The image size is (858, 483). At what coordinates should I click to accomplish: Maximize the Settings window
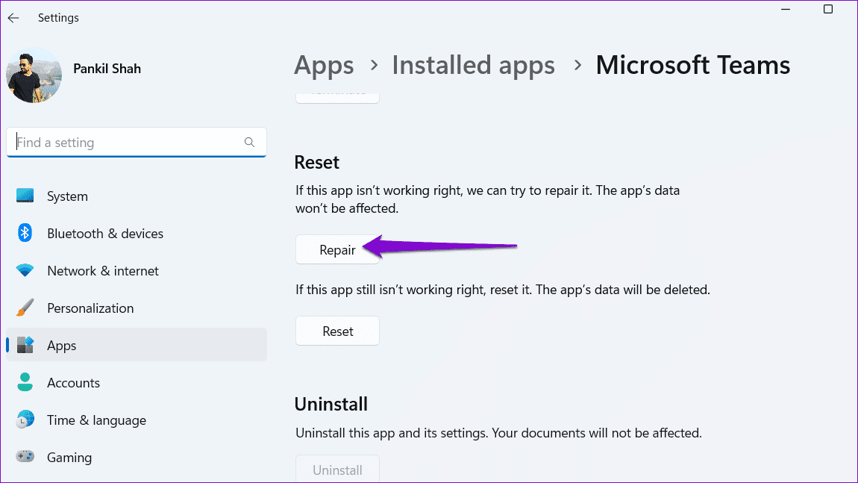point(827,9)
